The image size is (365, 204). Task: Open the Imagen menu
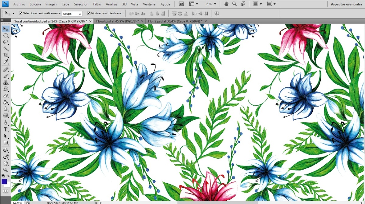tap(51, 4)
